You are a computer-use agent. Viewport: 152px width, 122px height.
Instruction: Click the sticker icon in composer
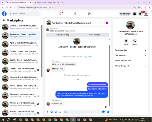tap(56, 112)
